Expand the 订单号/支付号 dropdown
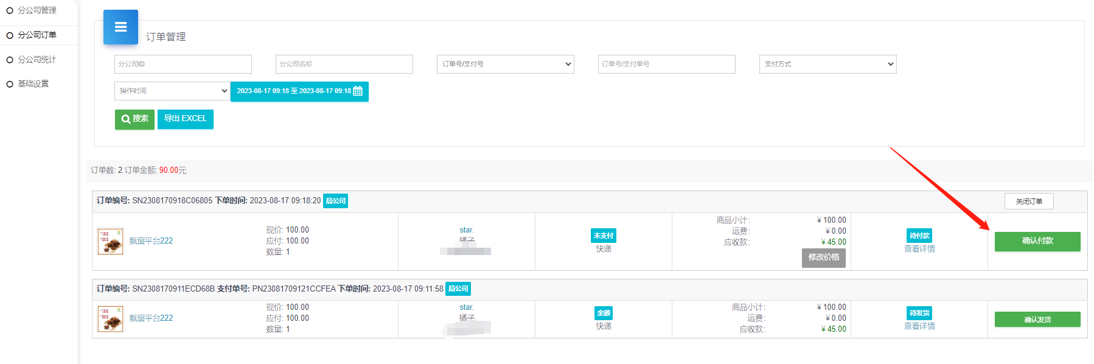The height and width of the screenshot is (364, 1094). 505,65
